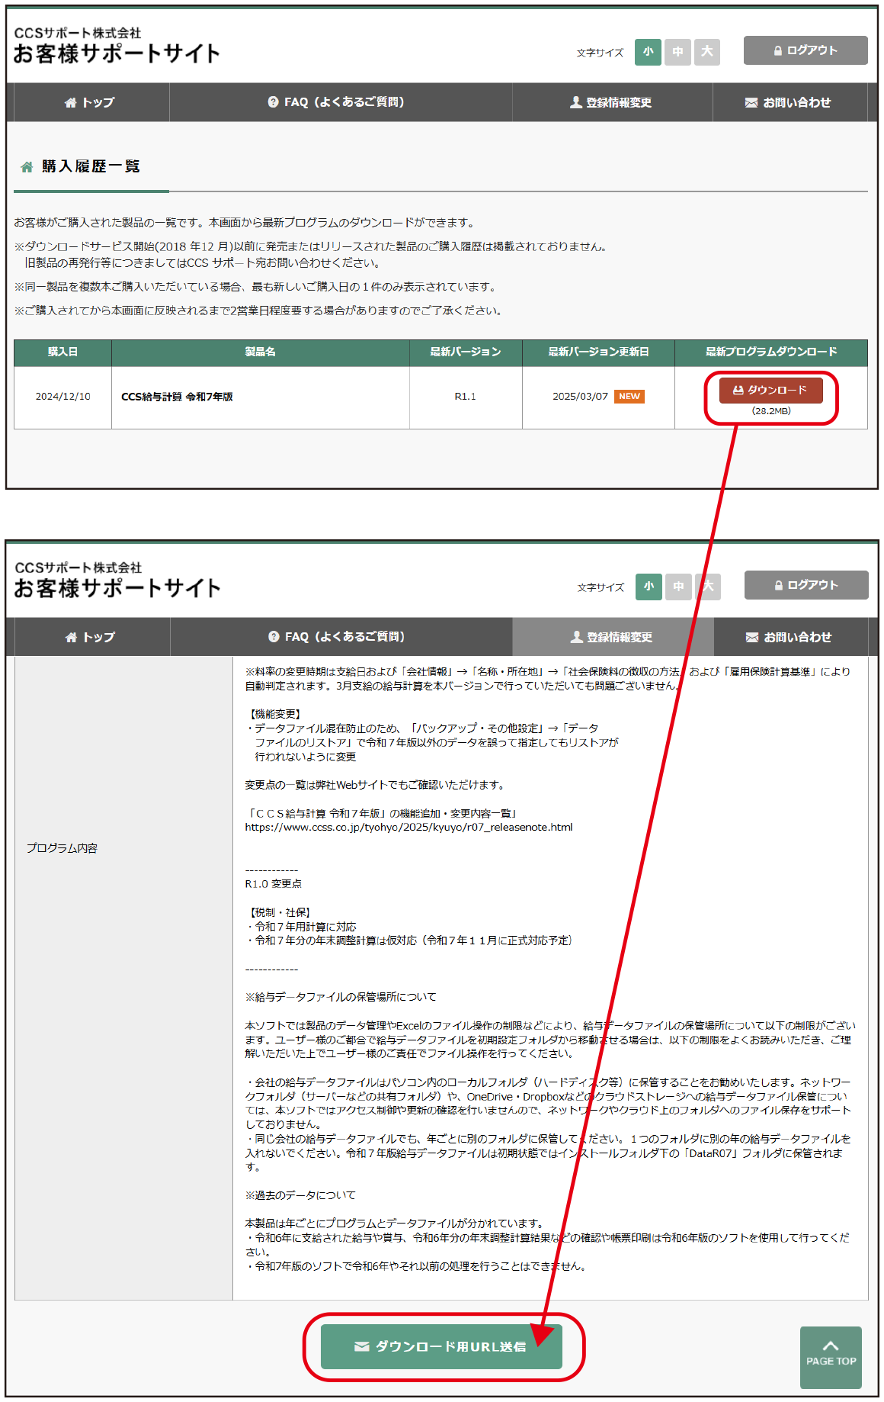Click the NEW badge beside 2025/03/07

click(629, 397)
